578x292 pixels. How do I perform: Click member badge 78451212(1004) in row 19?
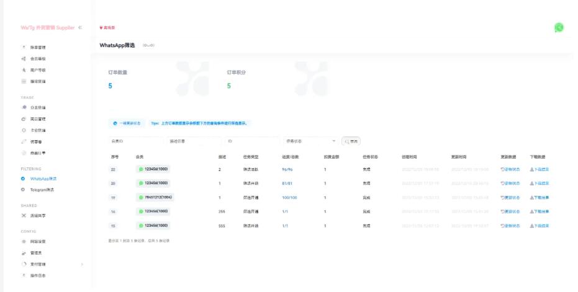tap(155, 197)
